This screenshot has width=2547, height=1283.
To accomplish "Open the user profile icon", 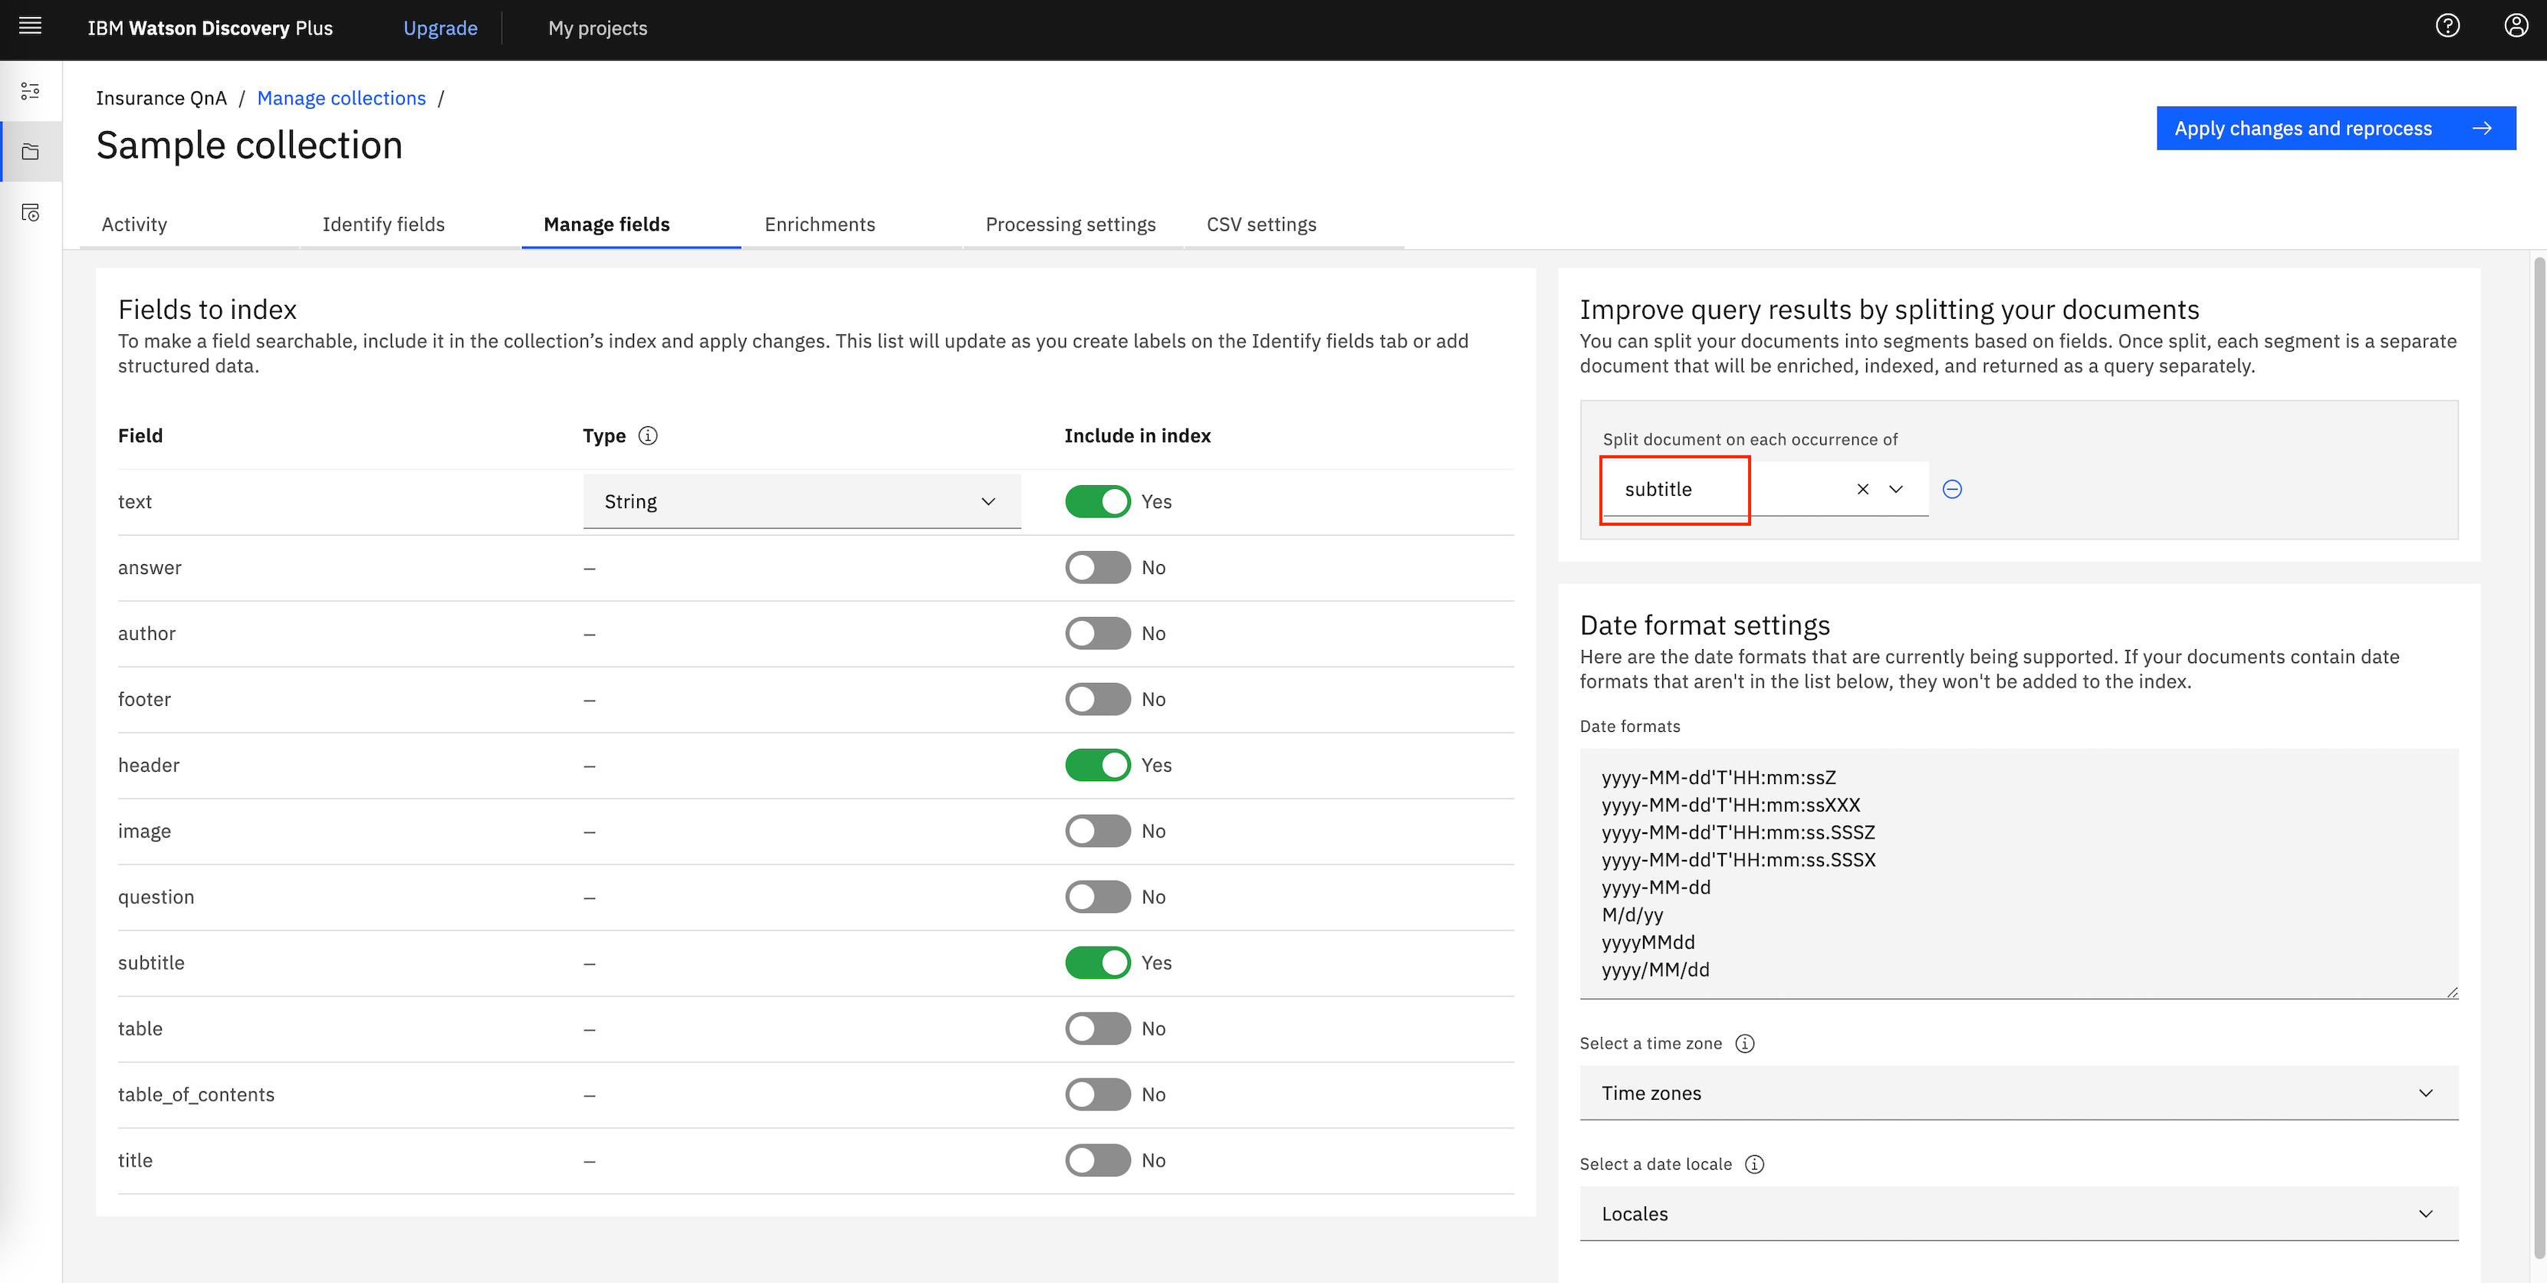I will coord(2516,27).
